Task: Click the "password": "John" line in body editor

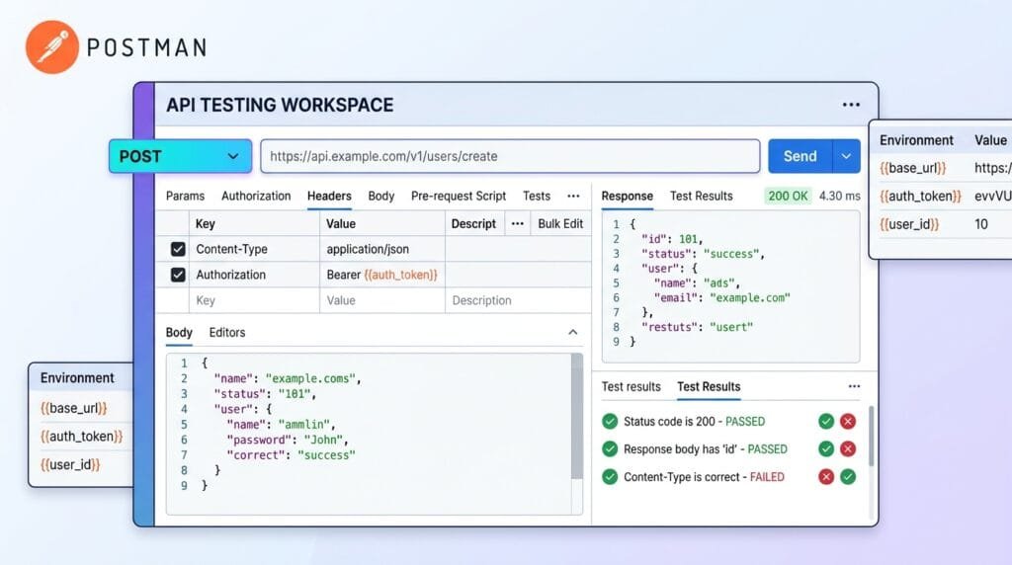Action: click(288, 440)
